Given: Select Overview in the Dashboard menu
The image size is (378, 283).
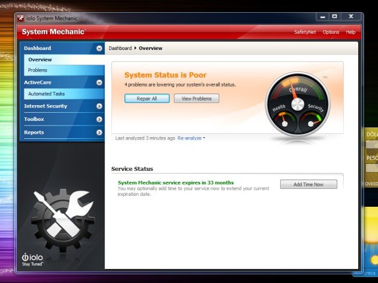Looking at the screenshot, I should (64, 59).
